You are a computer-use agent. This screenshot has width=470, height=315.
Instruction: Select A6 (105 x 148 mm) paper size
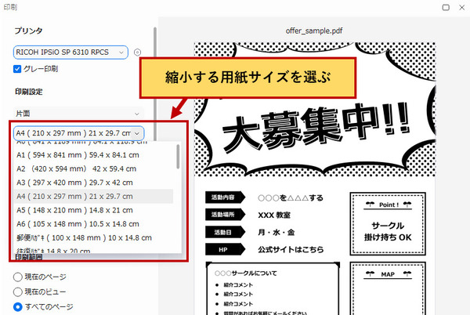[x=93, y=224]
